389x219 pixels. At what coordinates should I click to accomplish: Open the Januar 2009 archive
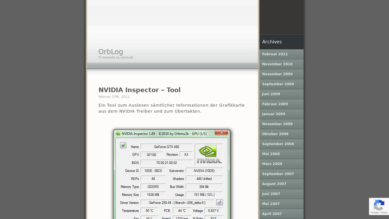click(x=282, y=114)
